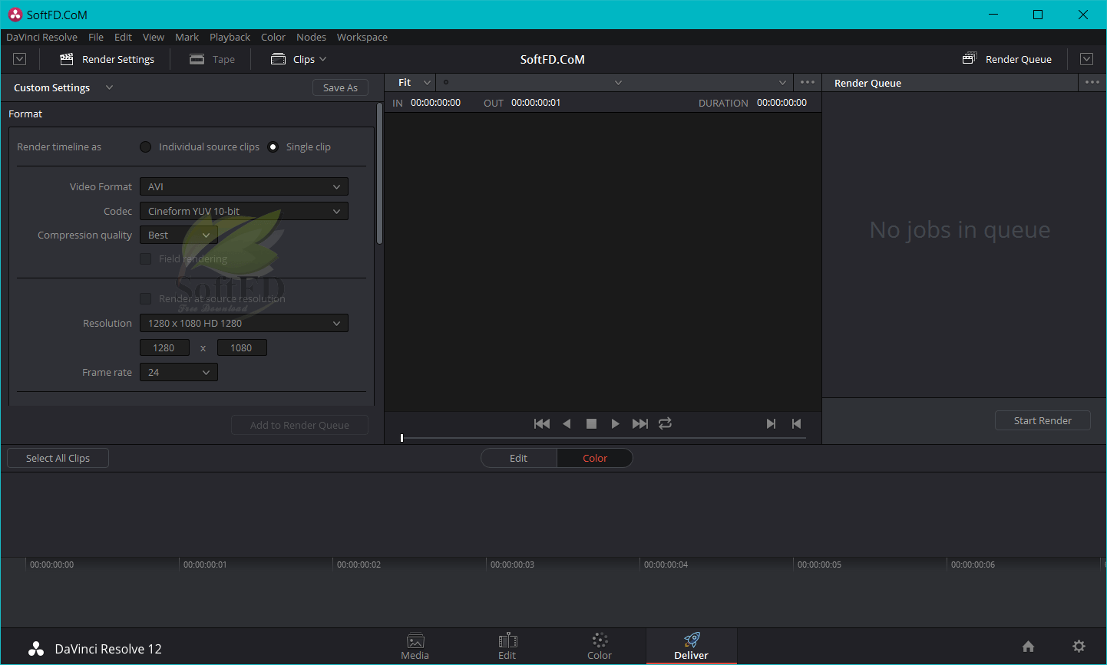Toggle Field rendering checkbox

tap(145, 258)
